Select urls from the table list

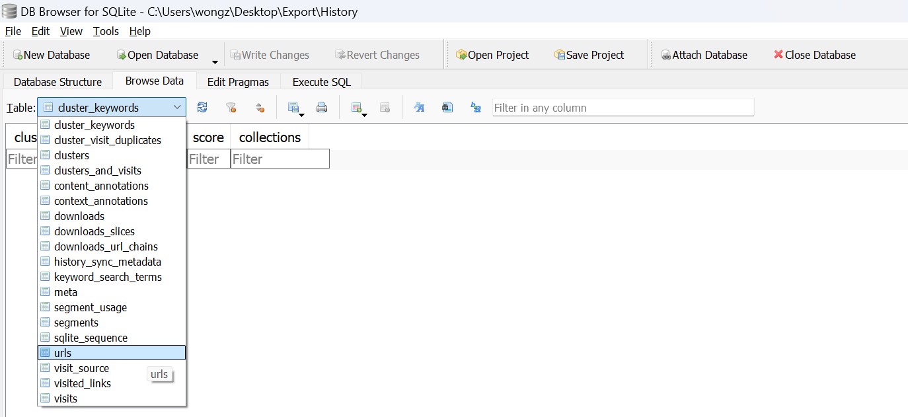coord(63,353)
